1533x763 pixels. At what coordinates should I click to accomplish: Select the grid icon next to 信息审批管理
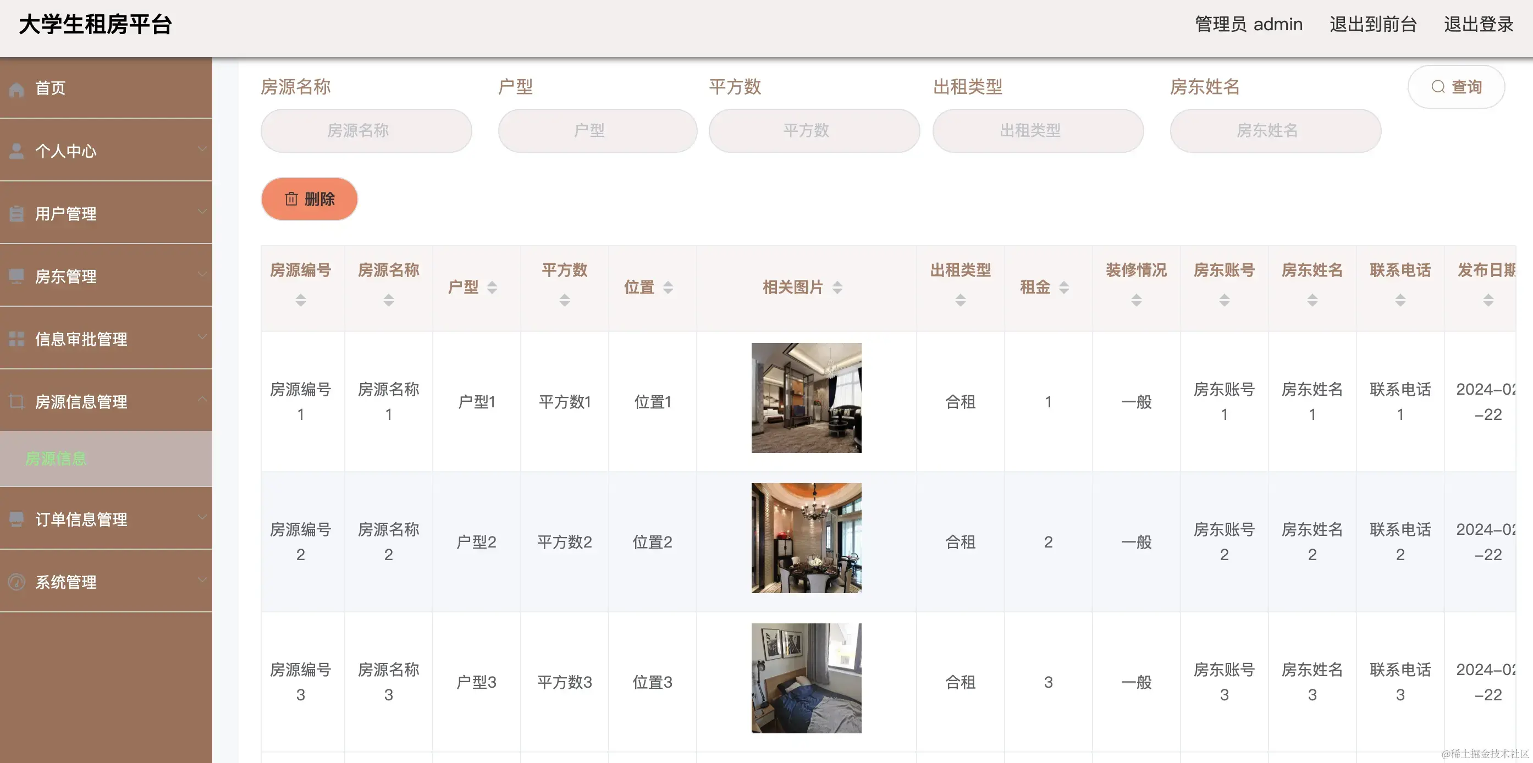pos(16,338)
